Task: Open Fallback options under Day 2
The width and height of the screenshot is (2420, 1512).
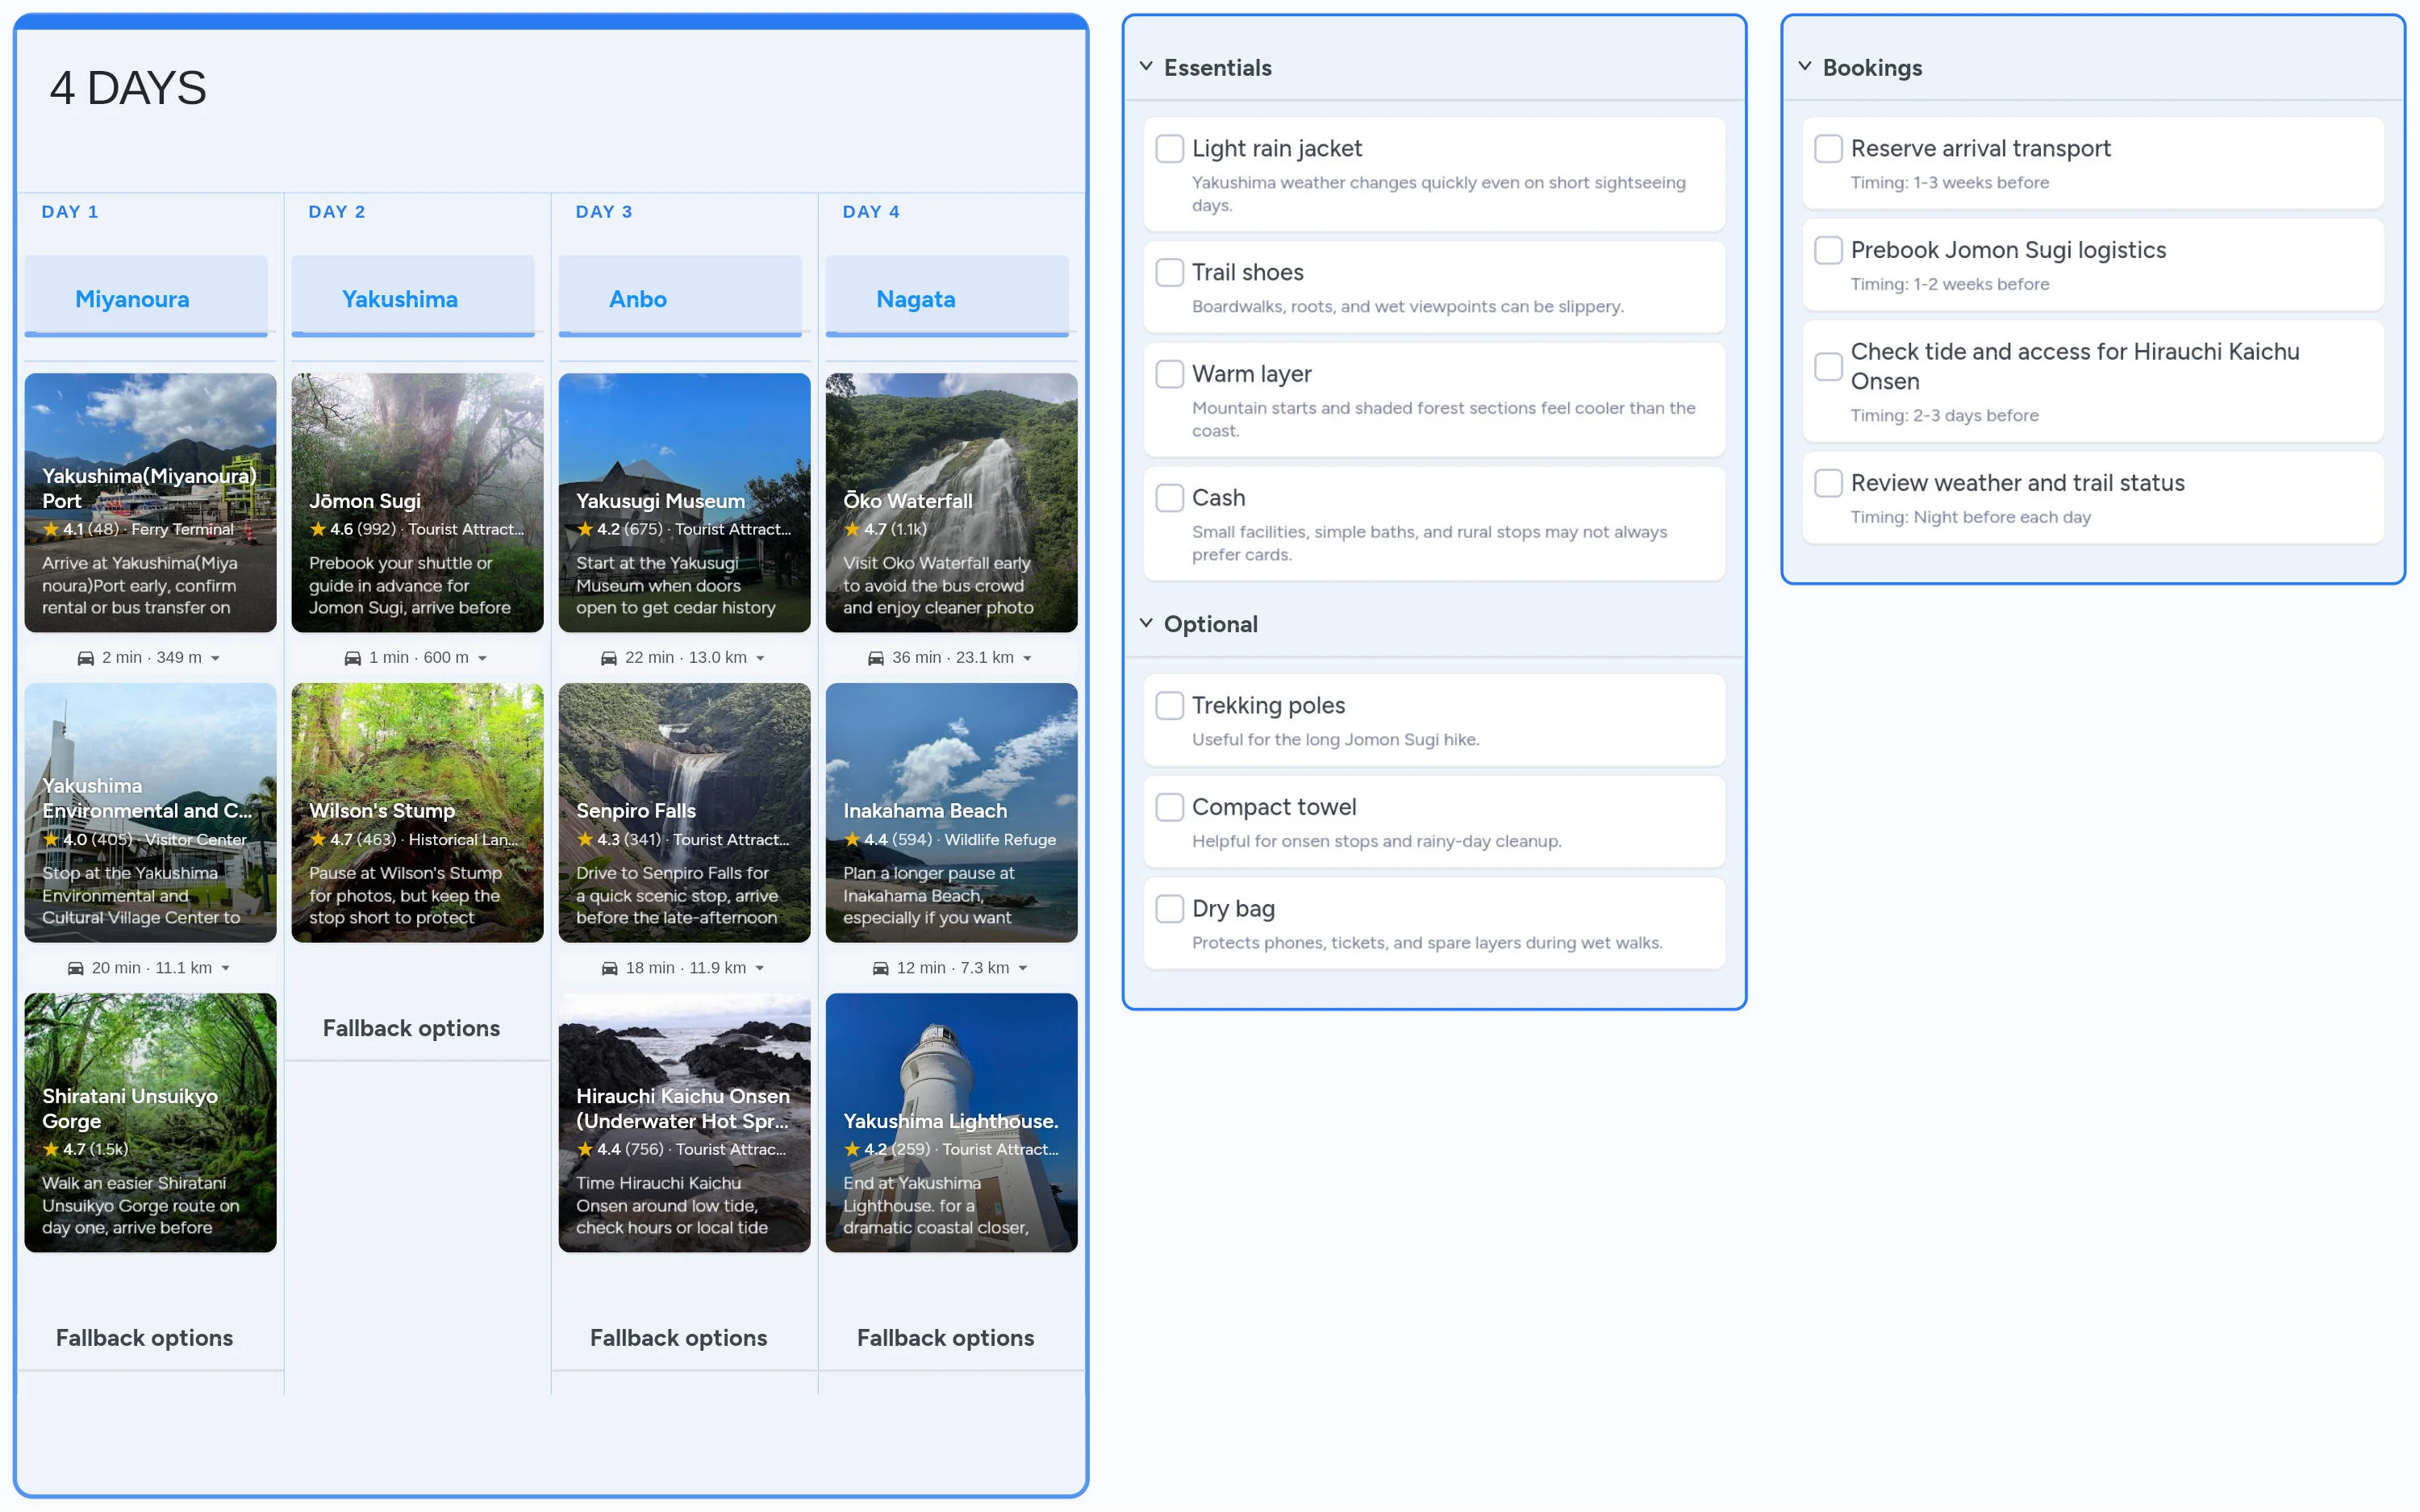Action: 411,1028
